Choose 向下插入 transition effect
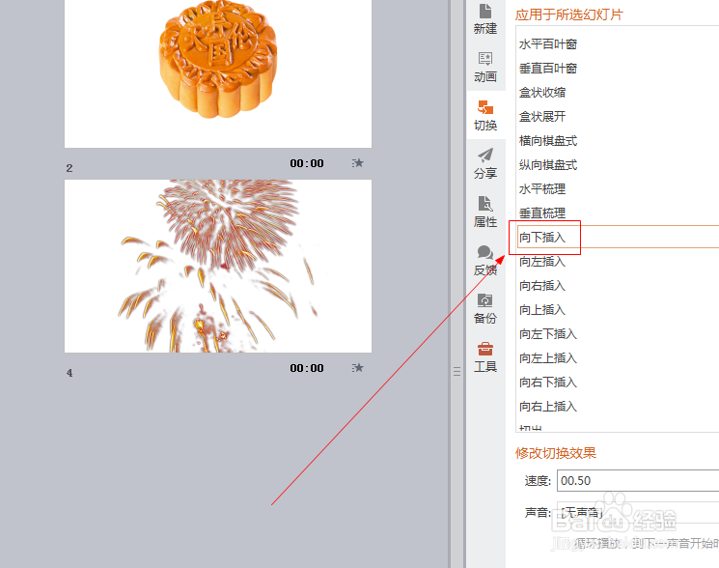Viewport: 719px width, 568px height. pyautogui.click(x=618, y=238)
